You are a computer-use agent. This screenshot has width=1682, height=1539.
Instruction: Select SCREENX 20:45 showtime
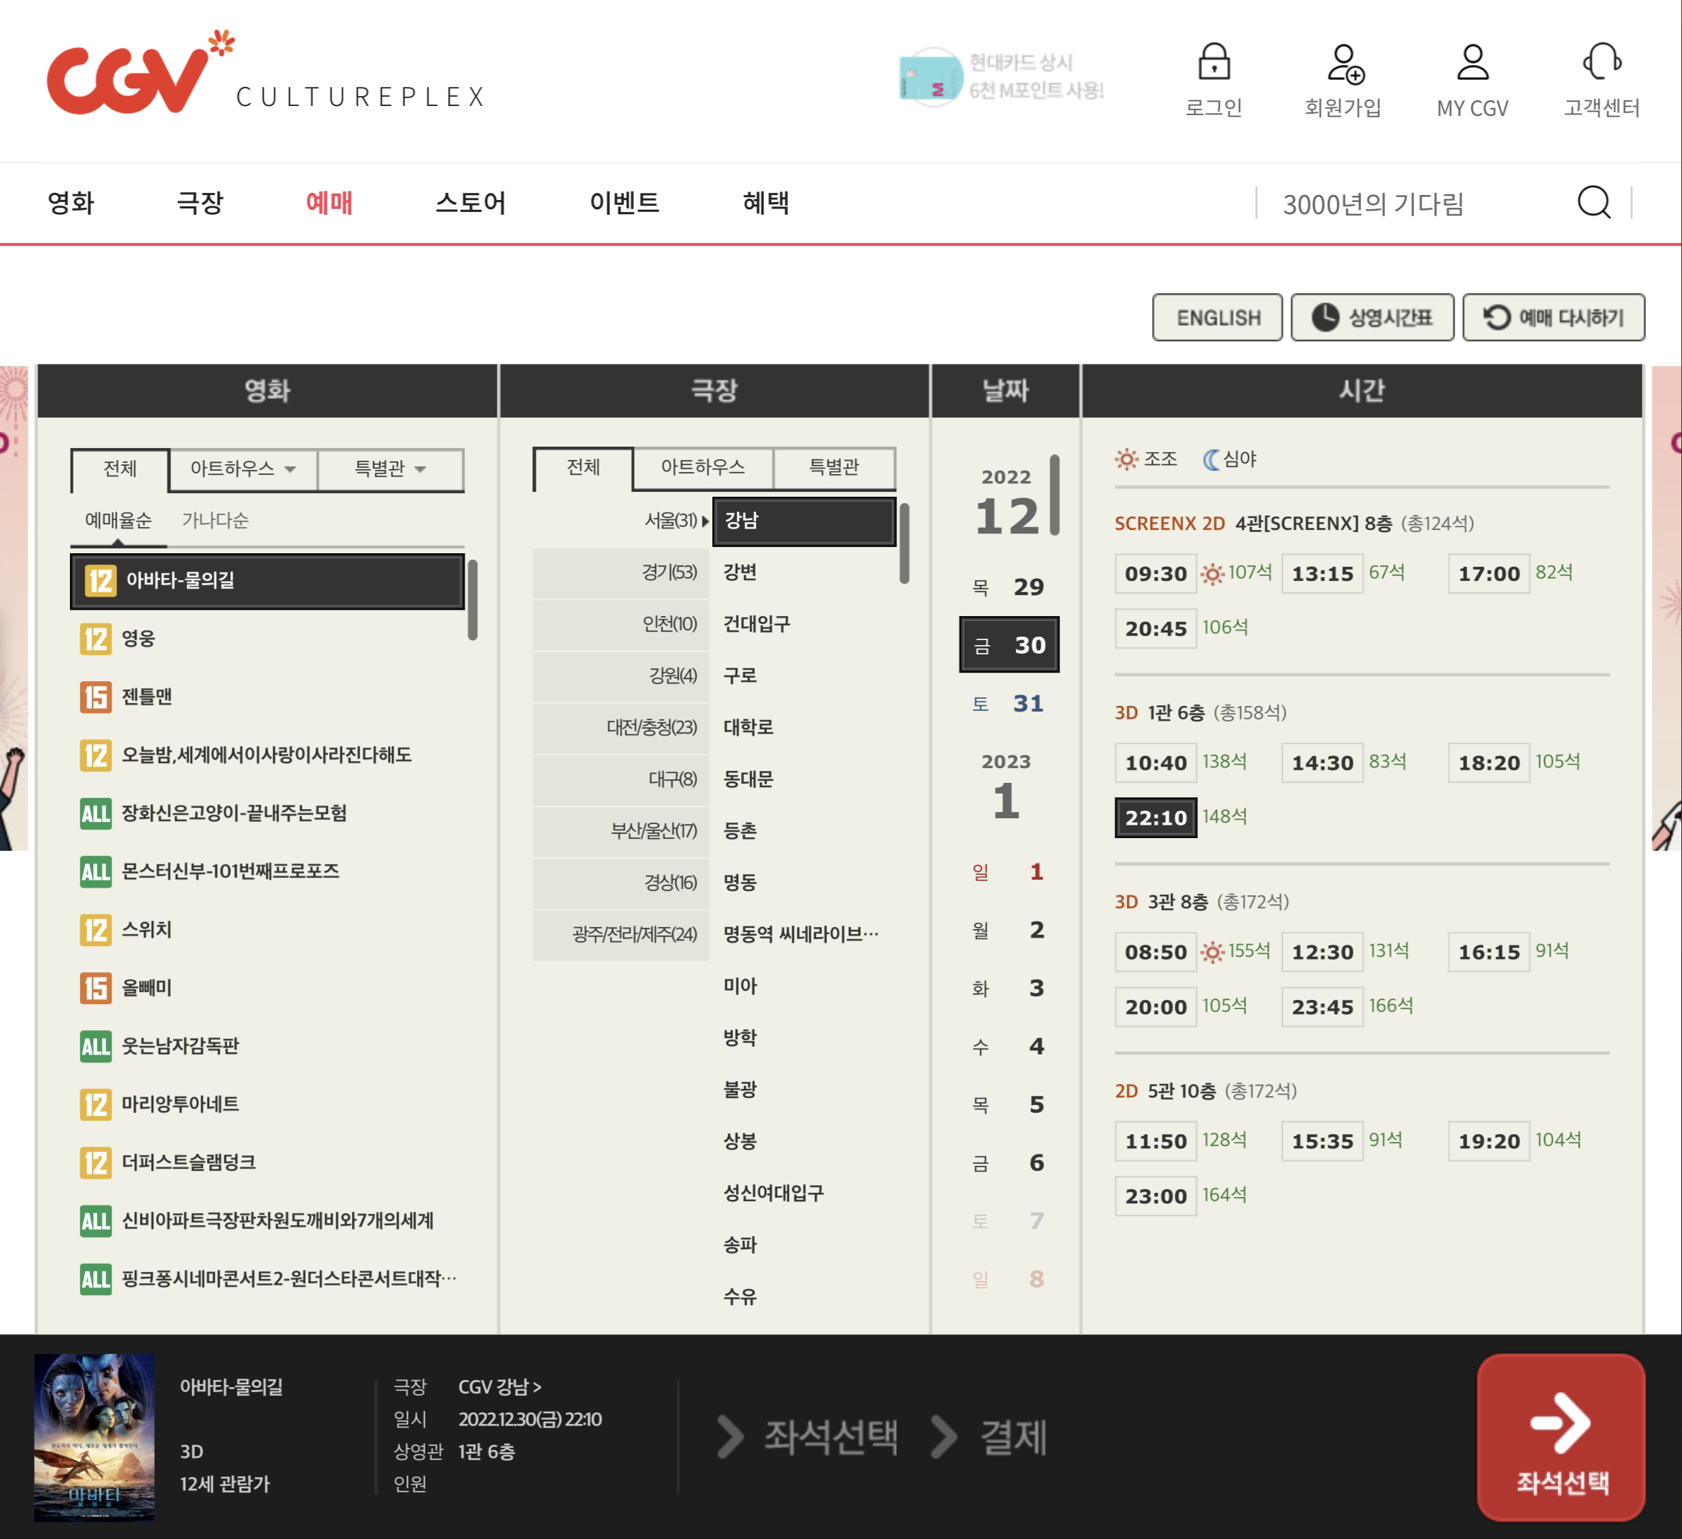(1155, 629)
